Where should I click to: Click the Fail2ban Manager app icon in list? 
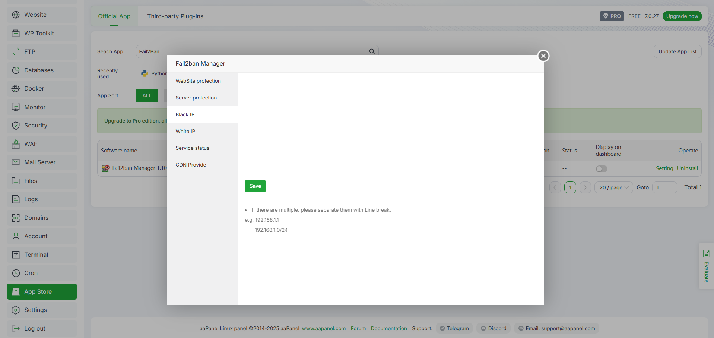pyautogui.click(x=105, y=168)
